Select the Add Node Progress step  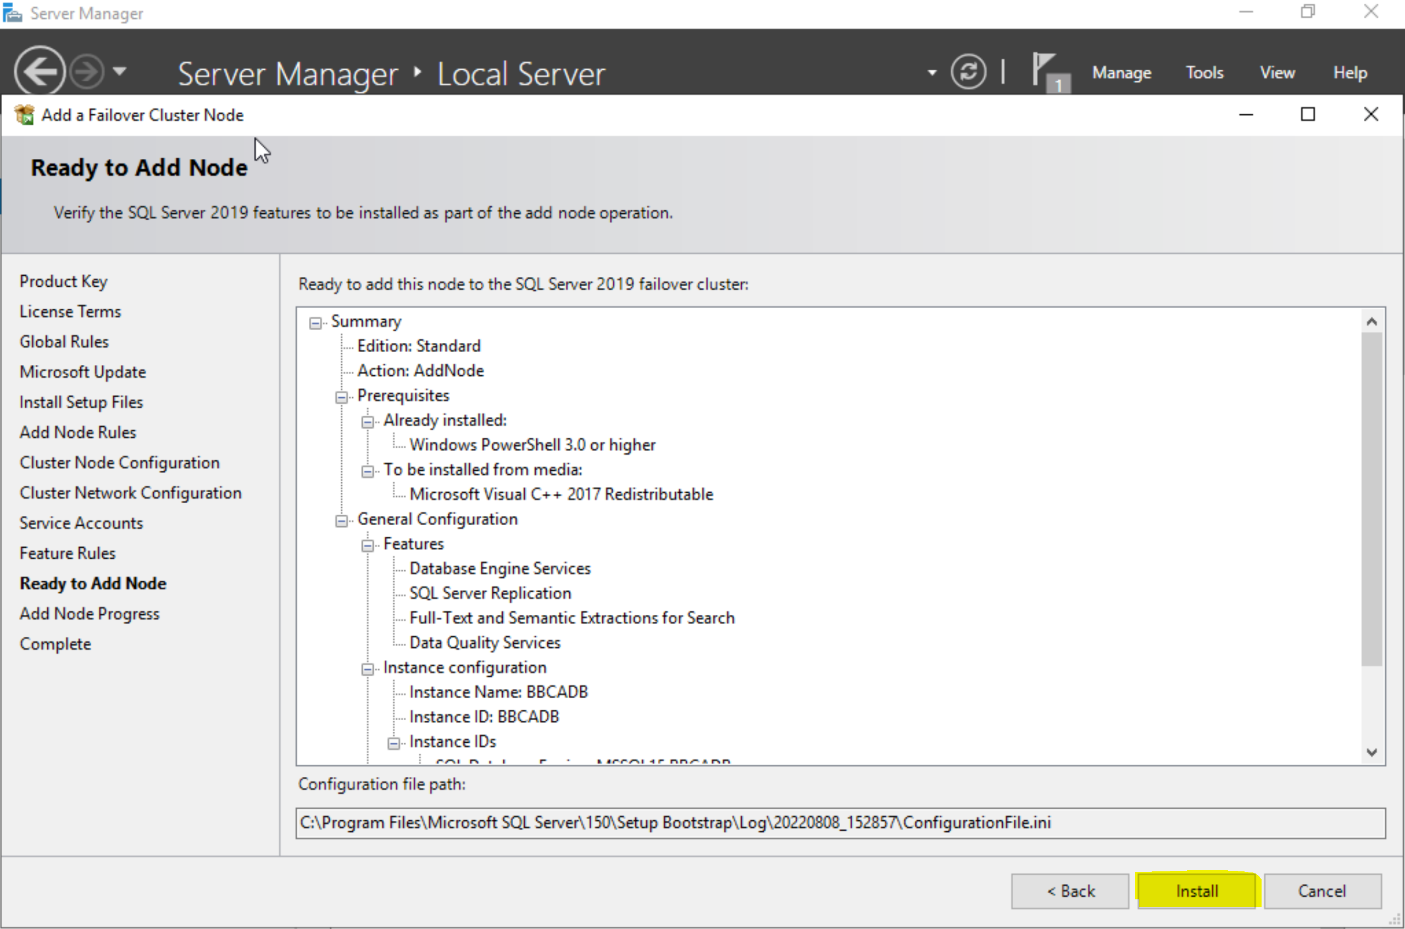tap(90, 614)
